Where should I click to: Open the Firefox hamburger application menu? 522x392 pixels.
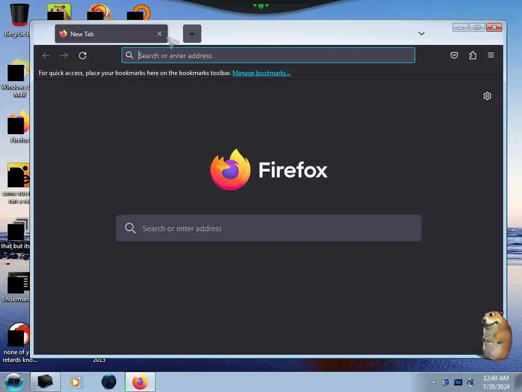491,55
